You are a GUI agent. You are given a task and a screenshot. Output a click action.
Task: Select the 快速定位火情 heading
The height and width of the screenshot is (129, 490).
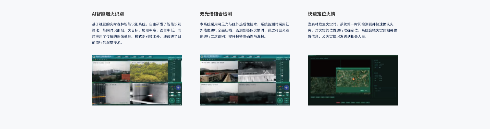321,14
